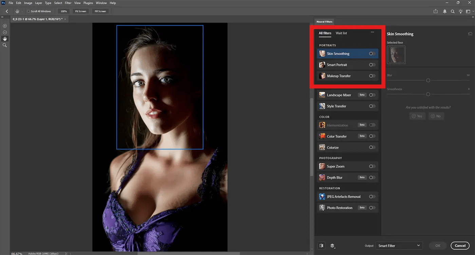The image size is (475, 255).
Task: Select the subtract-from-selection minus tool
Action: coord(5,32)
